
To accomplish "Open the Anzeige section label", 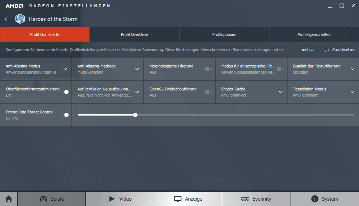I will tap(194, 199).
